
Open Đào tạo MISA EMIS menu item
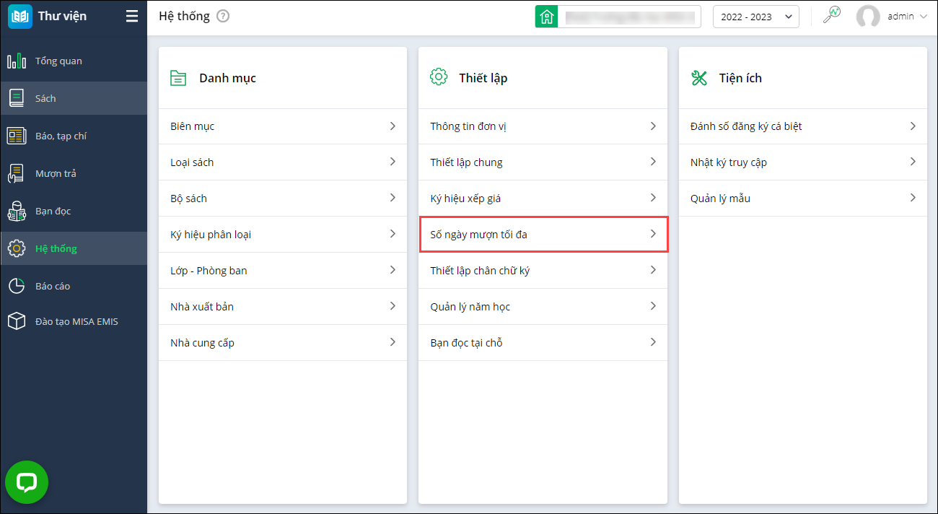(76, 321)
